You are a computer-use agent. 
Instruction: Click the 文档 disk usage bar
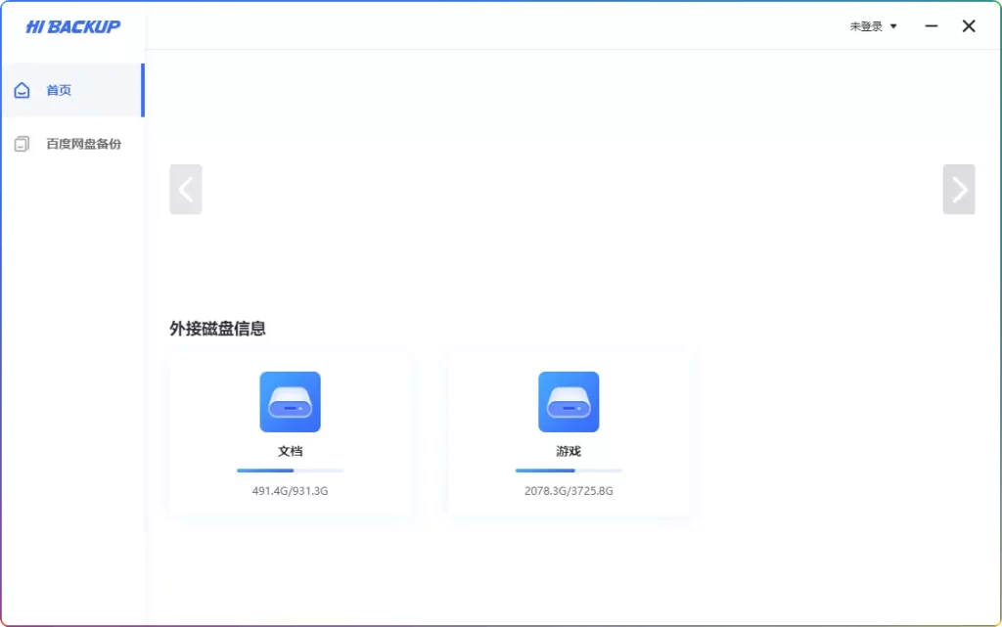(290, 470)
